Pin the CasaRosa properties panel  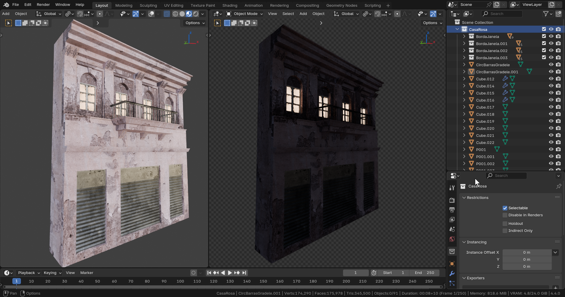coord(559,186)
